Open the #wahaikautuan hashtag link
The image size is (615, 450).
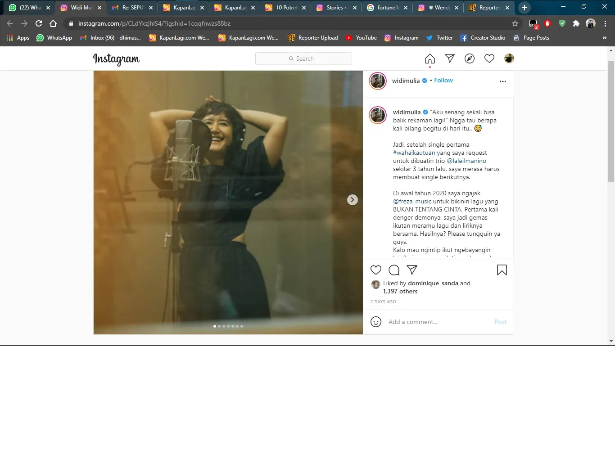click(x=414, y=153)
